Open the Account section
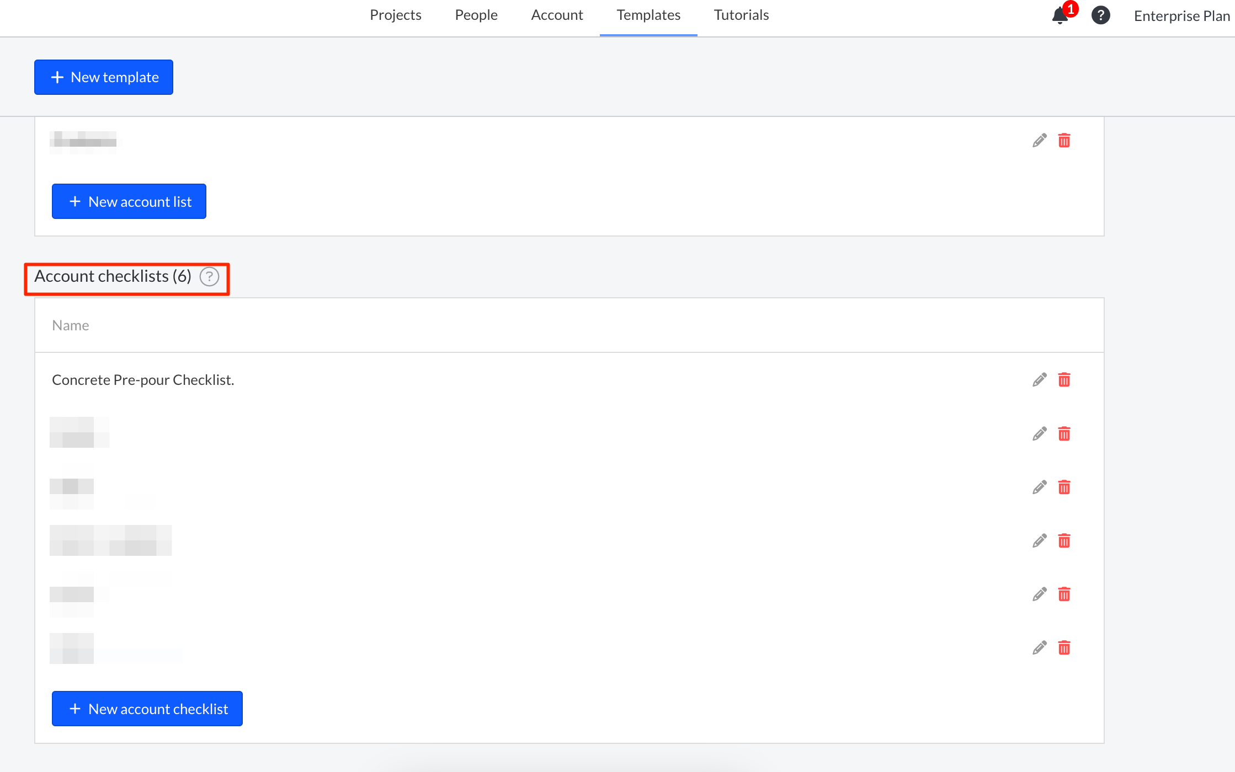 557,15
